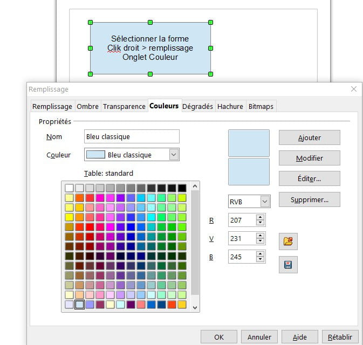Expand the Couleur dropdown list
The image size is (363, 345).
click(x=174, y=155)
